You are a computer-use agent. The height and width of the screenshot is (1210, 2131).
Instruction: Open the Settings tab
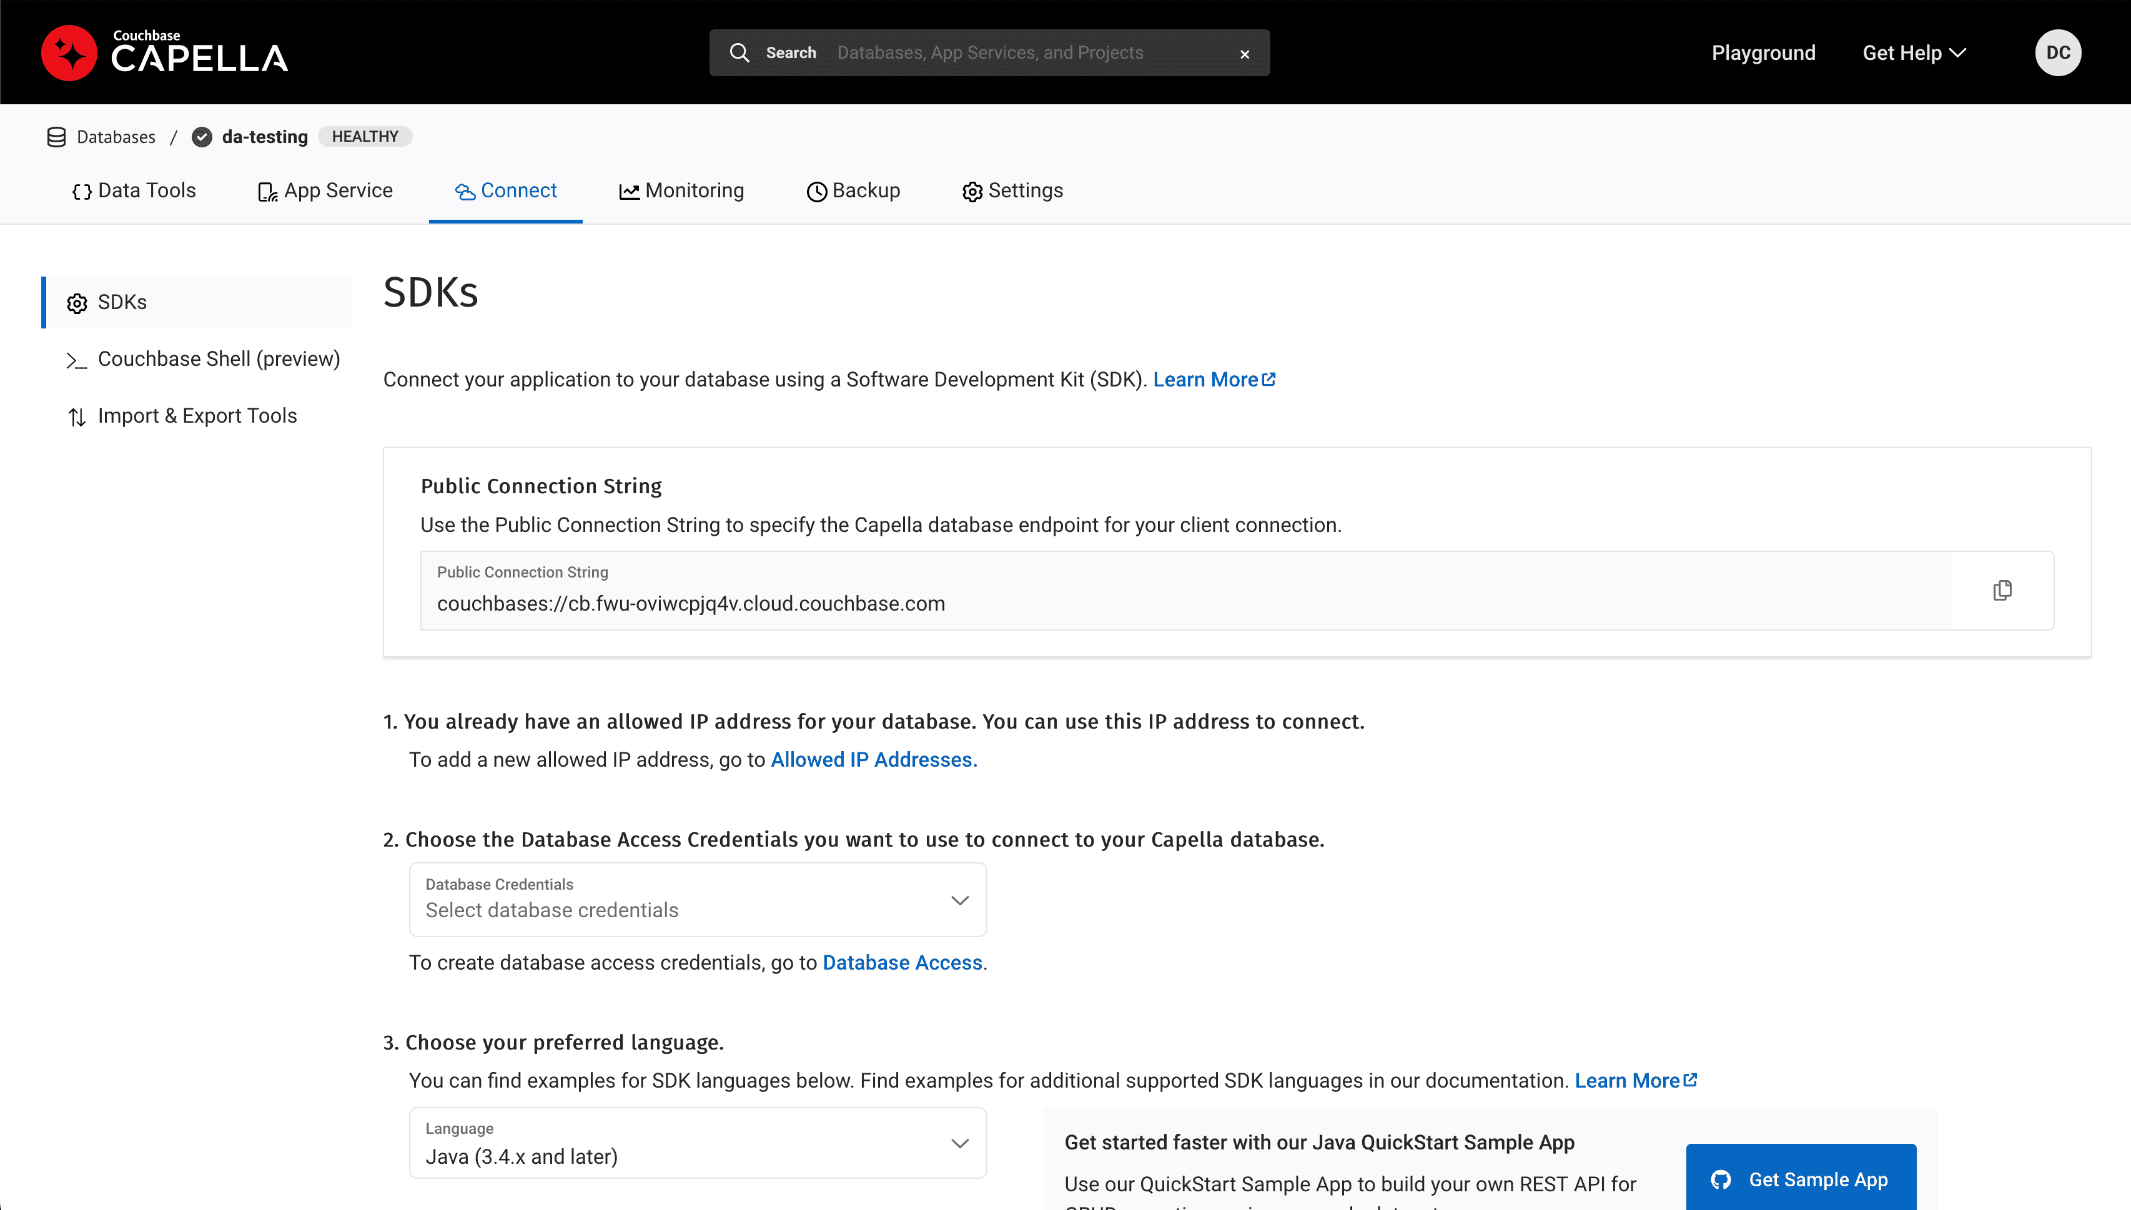point(1012,191)
